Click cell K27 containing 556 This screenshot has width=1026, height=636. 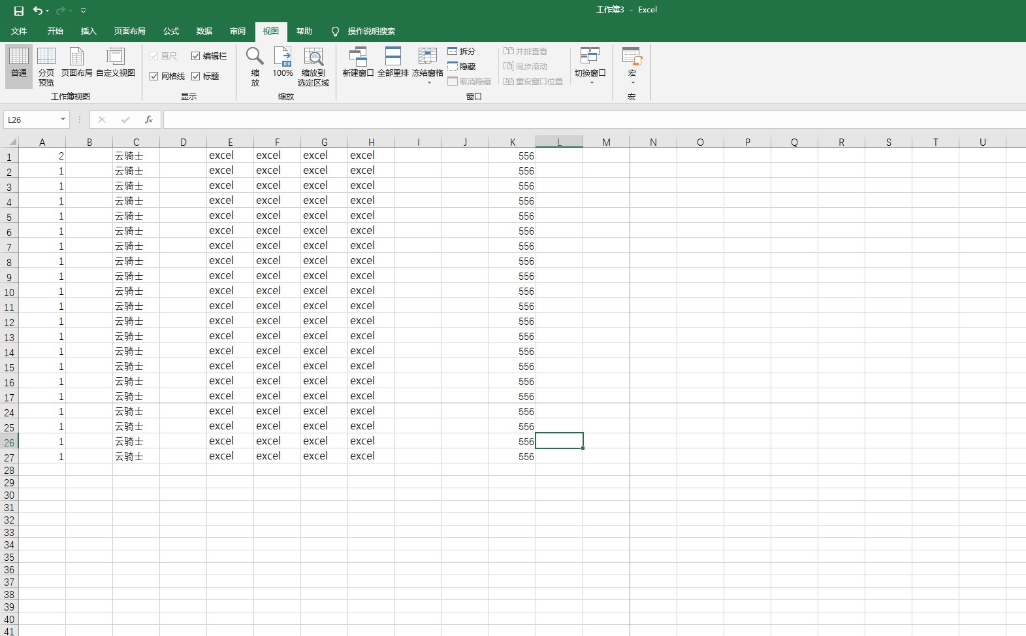513,456
